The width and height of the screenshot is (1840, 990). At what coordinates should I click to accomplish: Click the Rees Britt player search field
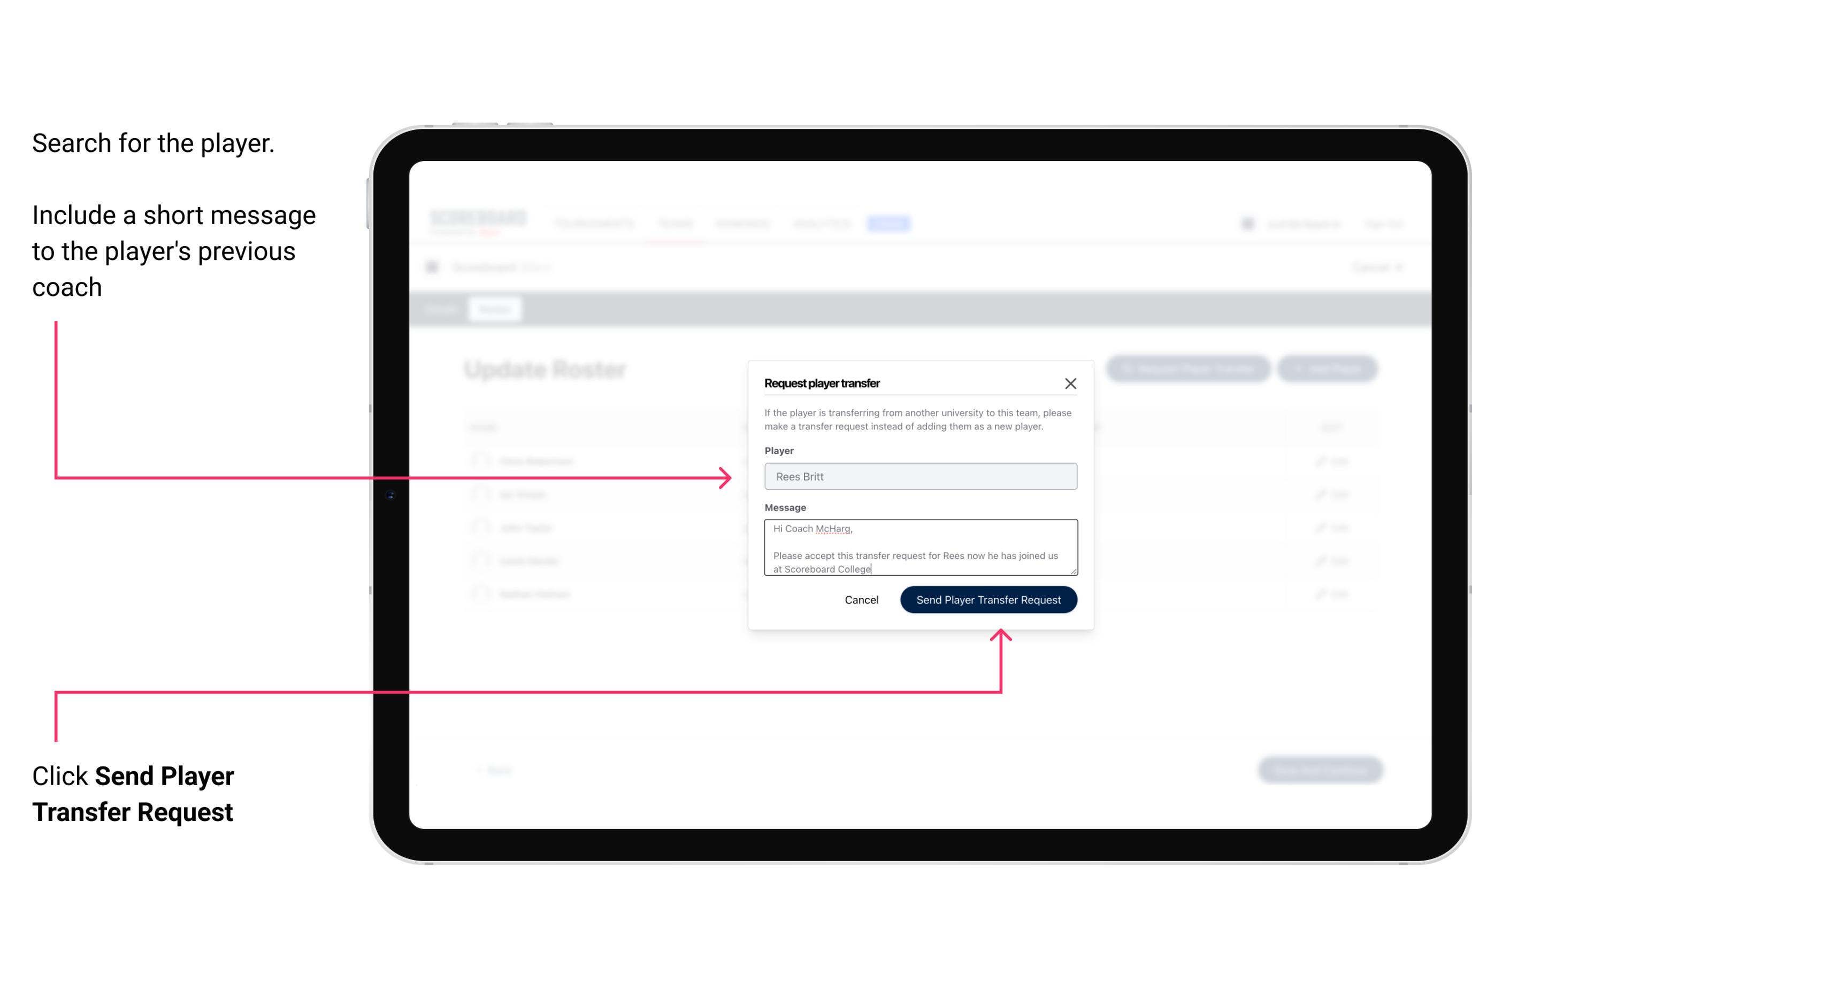coord(919,477)
